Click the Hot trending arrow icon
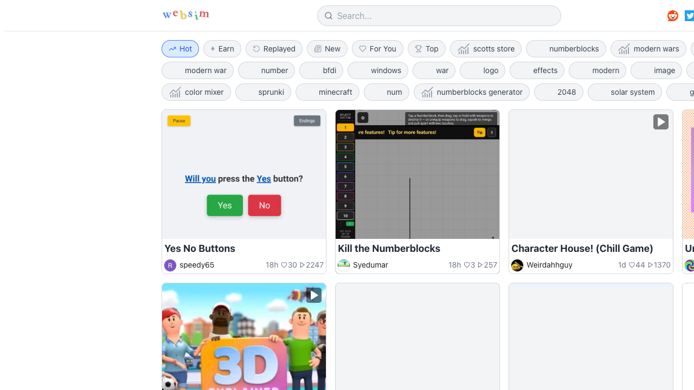Image resolution: width=694 pixels, height=390 pixels. click(172, 49)
